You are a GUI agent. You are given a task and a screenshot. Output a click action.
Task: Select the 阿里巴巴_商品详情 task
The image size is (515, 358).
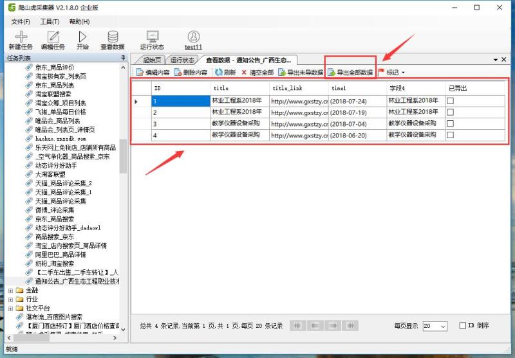tap(61, 255)
